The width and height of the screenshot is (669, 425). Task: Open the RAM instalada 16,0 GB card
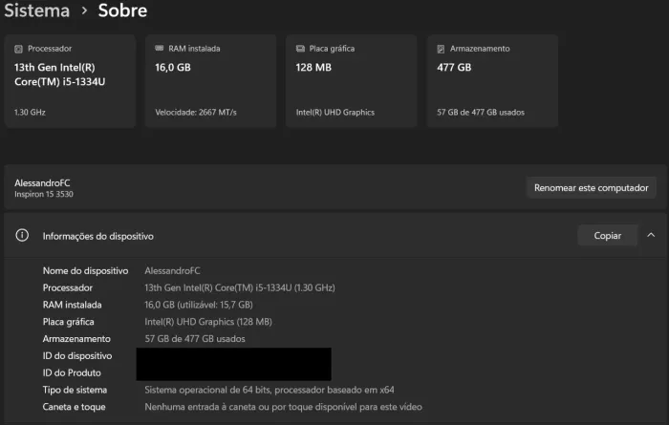211,81
